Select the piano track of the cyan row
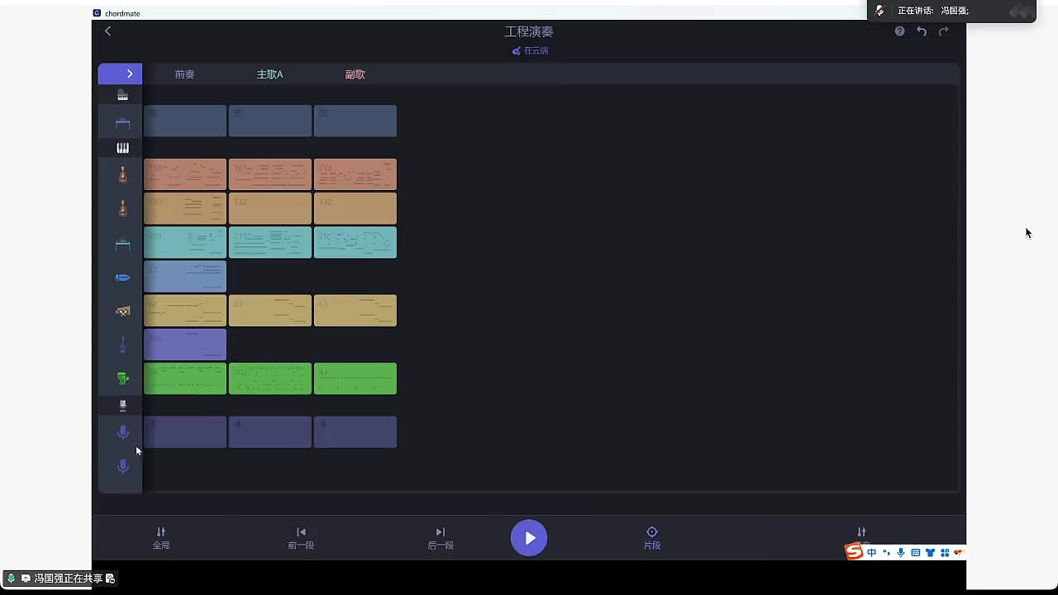This screenshot has height=595, width=1058. pos(122,245)
